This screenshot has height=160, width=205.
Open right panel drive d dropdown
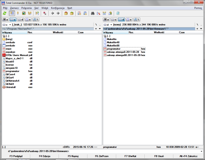click(108, 25)
